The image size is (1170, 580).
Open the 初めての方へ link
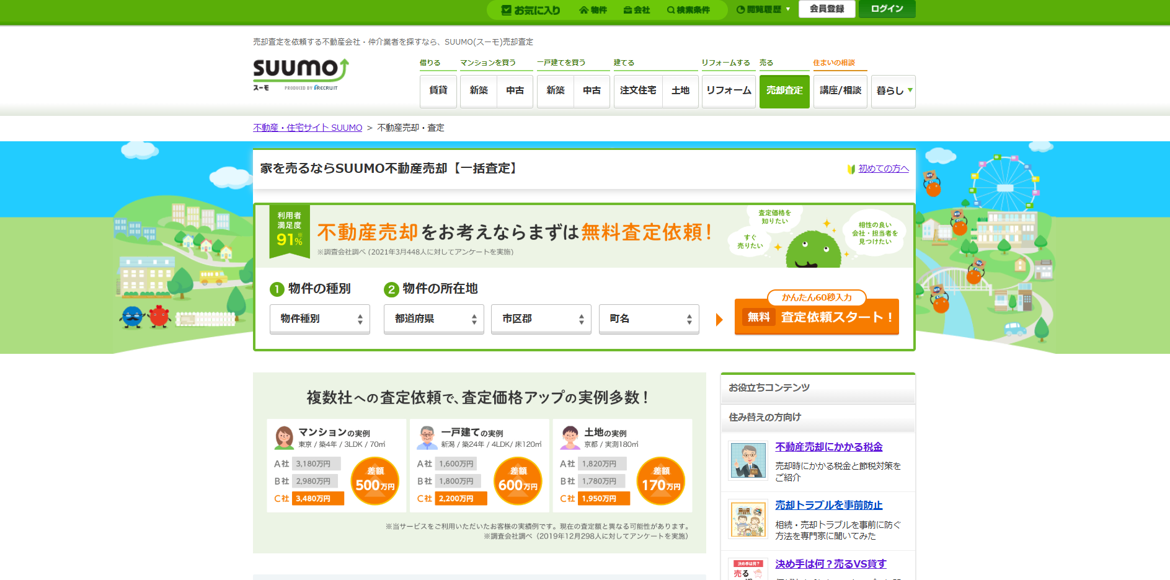click(x=884, y=169)
